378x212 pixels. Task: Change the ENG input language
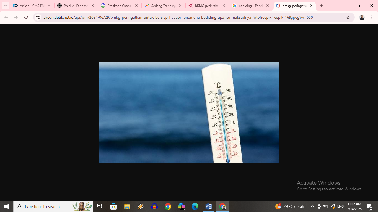click(x=341, y=206)
